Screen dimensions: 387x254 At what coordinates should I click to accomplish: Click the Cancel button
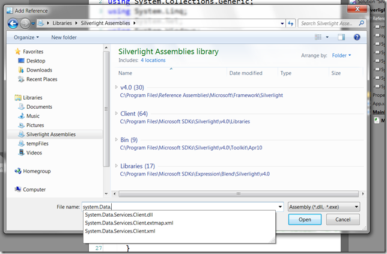pyautogui.click(x=343, y=220)
